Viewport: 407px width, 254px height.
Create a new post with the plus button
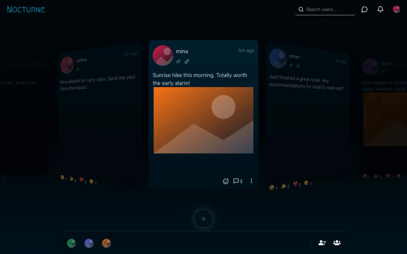click(x=203, y=219)
